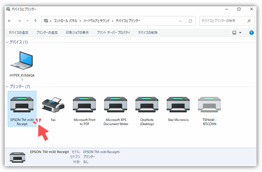Collapse the デバイス (1) group
Screen dimensions: 262x172
coord(7,42)
